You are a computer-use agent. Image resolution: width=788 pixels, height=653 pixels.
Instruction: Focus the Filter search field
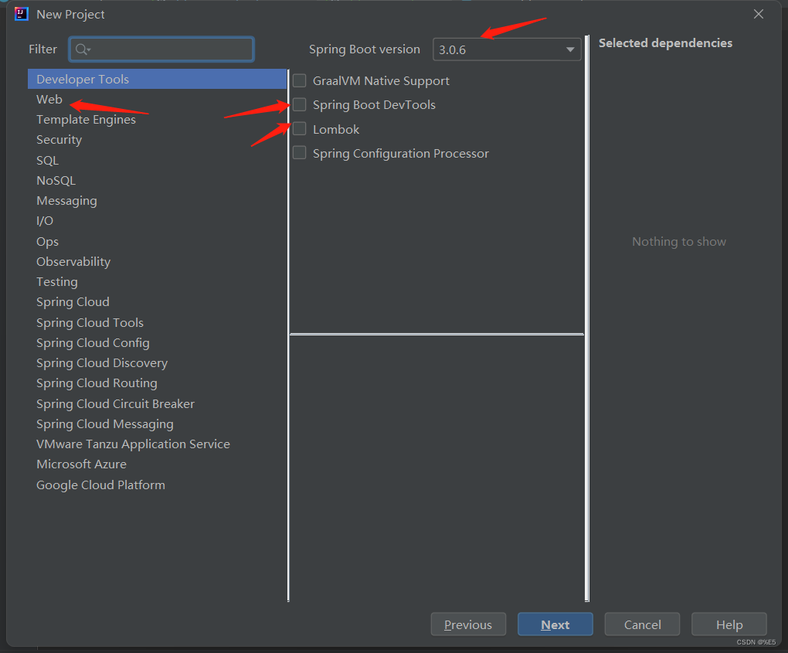[x=161, y=49]
